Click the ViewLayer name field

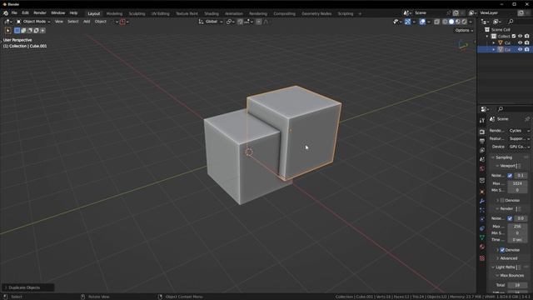click(498, 13)
